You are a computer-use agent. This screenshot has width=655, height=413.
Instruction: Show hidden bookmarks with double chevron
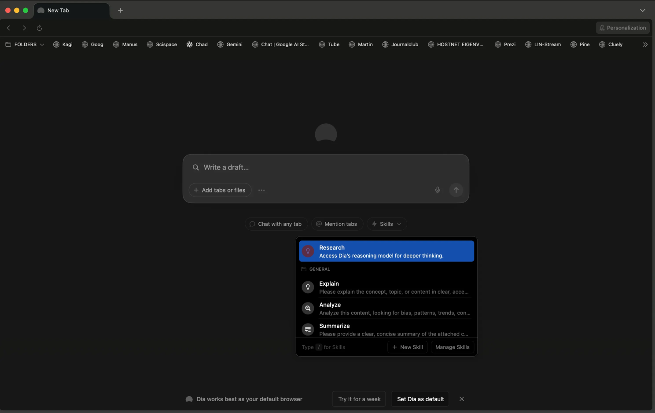[645, 44]
